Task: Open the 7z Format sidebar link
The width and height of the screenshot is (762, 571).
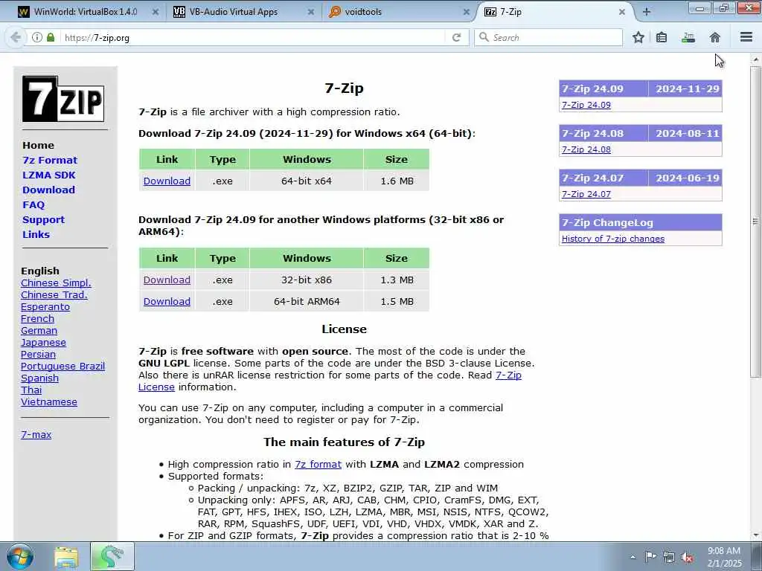Action: coord(50,161)
